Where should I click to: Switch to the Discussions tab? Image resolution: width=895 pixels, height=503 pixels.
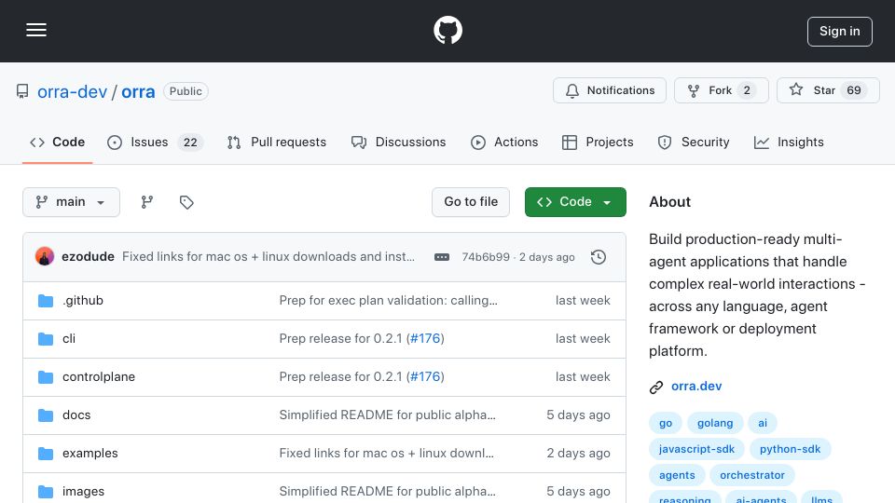pos(398,142)
